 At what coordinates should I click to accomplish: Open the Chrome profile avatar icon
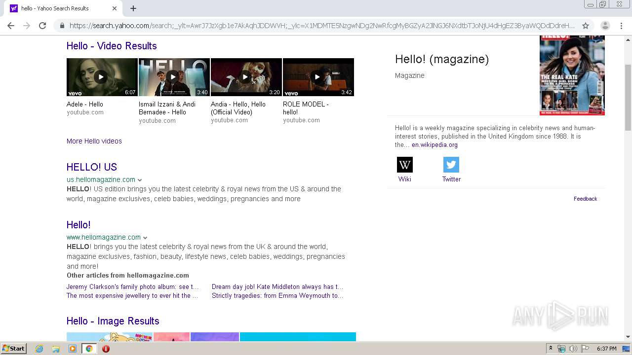click(x=605, y=26)
